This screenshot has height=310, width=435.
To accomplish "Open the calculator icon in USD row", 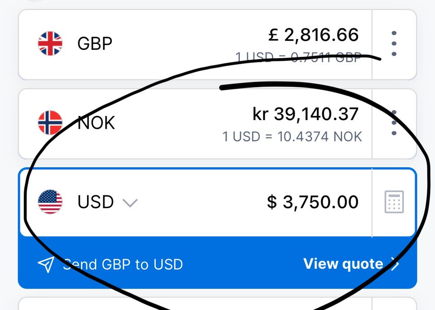I will [394, 202].
